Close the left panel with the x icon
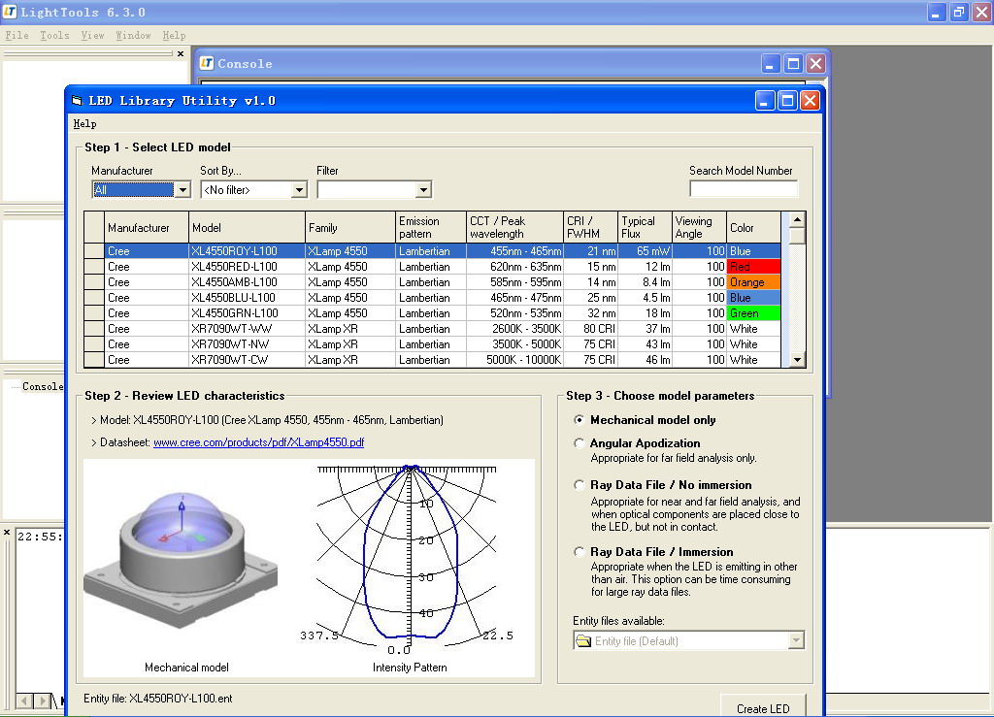 pos(181,53)
